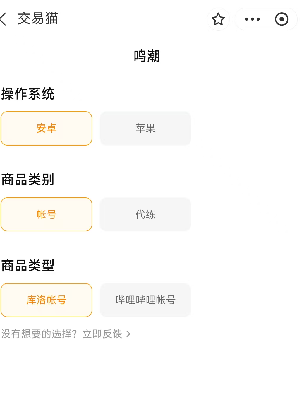Click the 立即反馈 feedback link
This screenshot has width=304, height=398.
point(102,334)
